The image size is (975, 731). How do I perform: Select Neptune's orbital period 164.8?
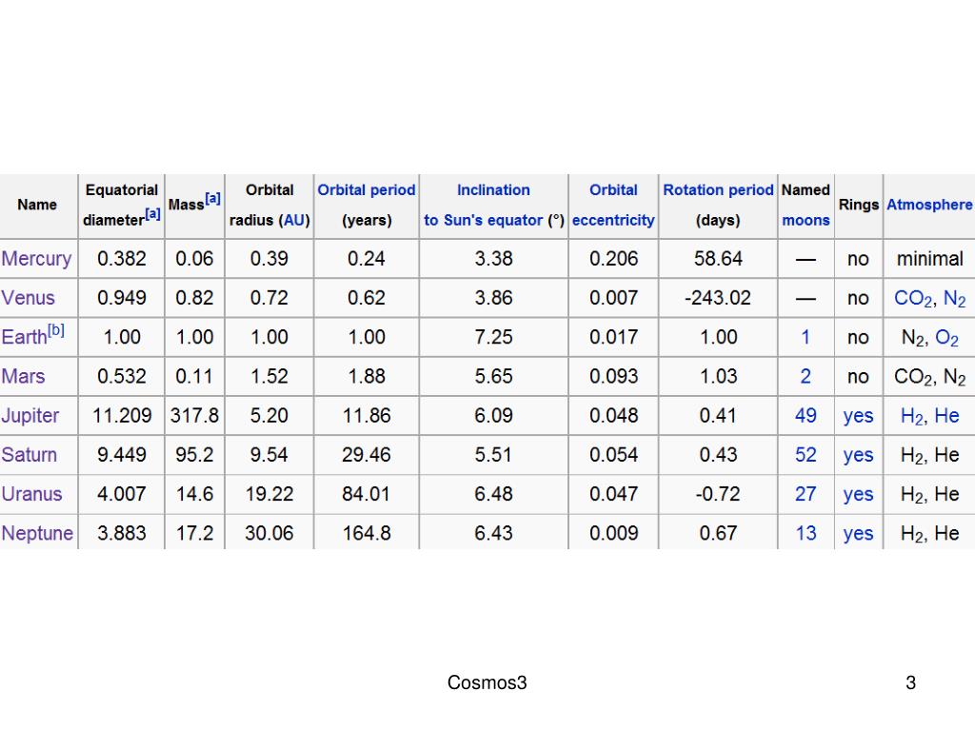pos(367,533)
